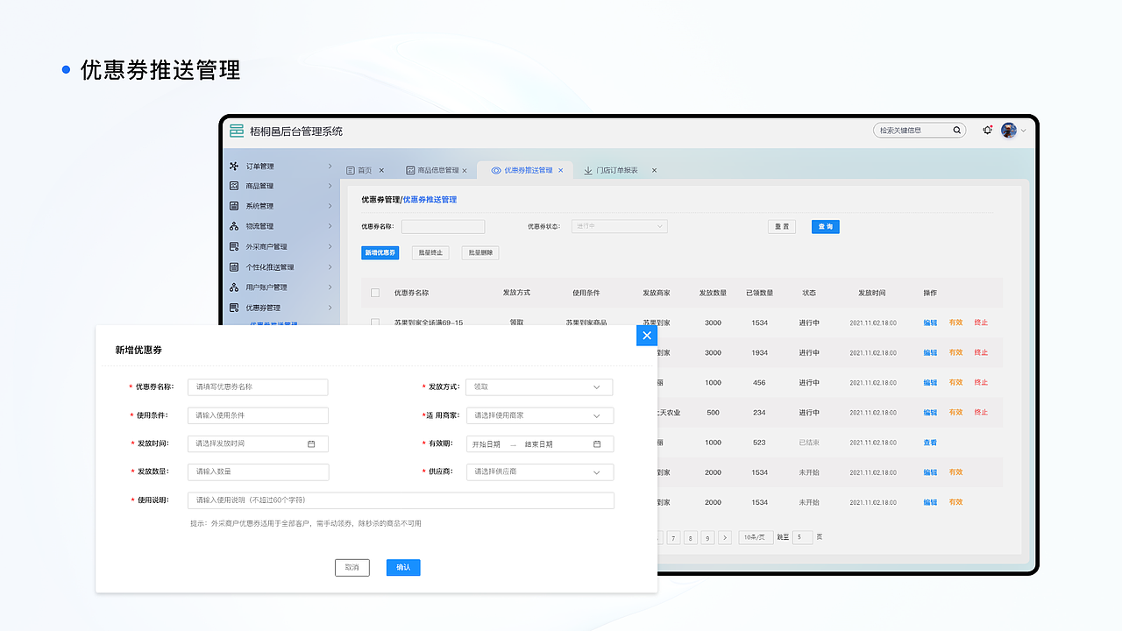Open the calendar icon in 发放时间 field

(311, 443)
